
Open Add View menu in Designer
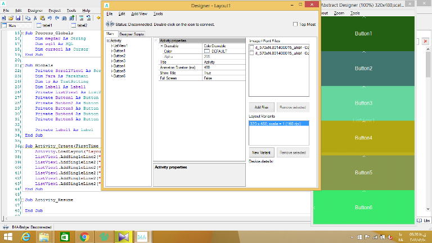(139, 13)
